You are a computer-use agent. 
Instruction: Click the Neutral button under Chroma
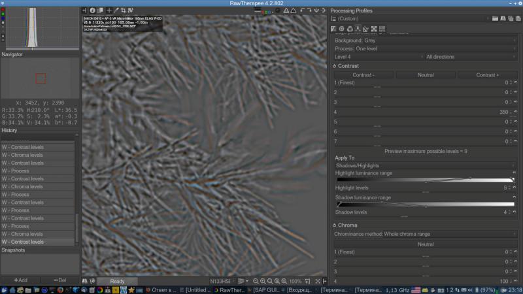[x=426, y=244]
